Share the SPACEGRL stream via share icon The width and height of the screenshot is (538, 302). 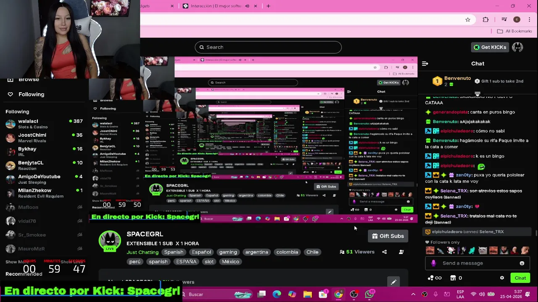[384, 252]
